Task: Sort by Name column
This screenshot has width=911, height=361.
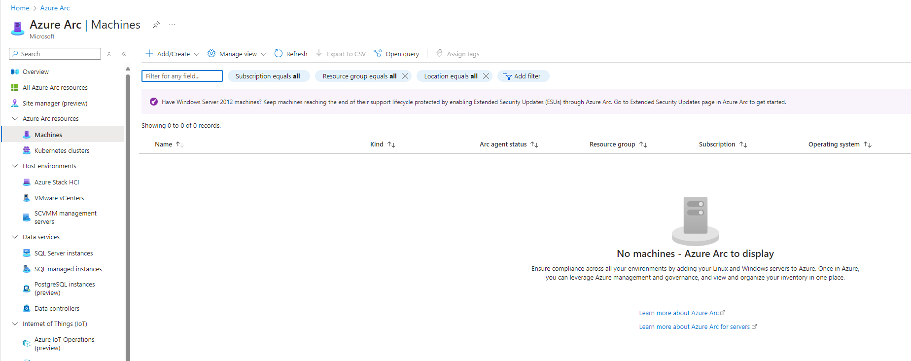Action: (169, 144)
